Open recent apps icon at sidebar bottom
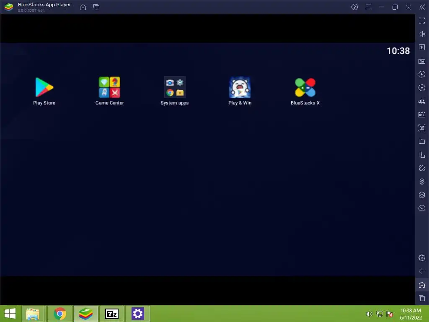 click(x=422, y=298)
